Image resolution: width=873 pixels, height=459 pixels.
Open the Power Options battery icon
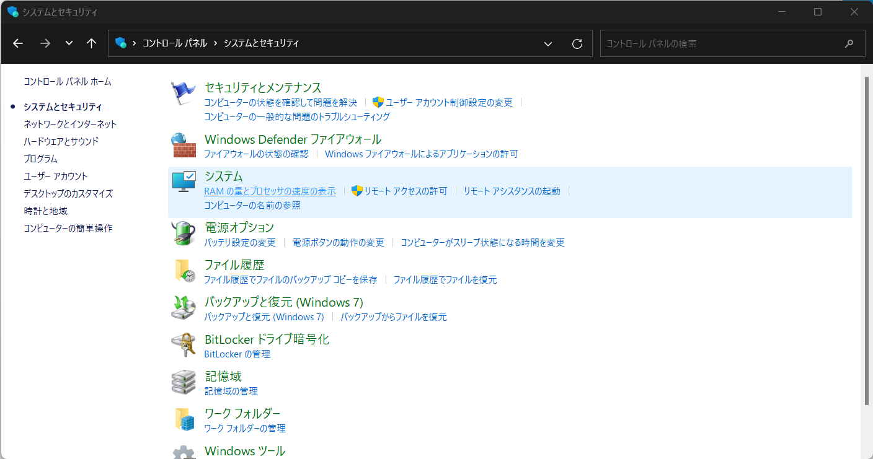coord(183,234)
